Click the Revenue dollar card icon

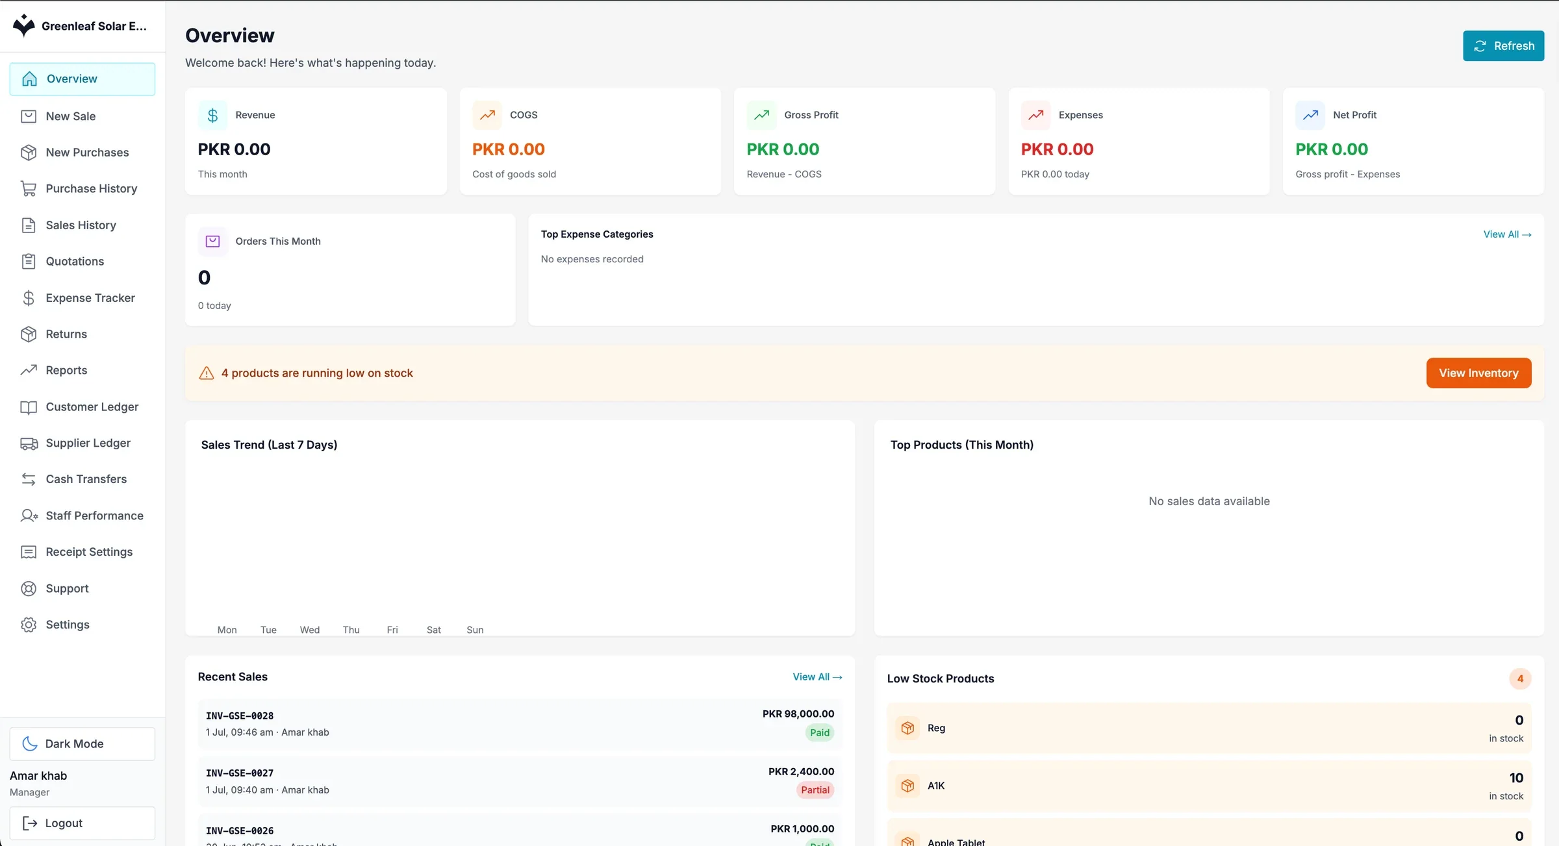pyautogui.click(x=212, y=116)
